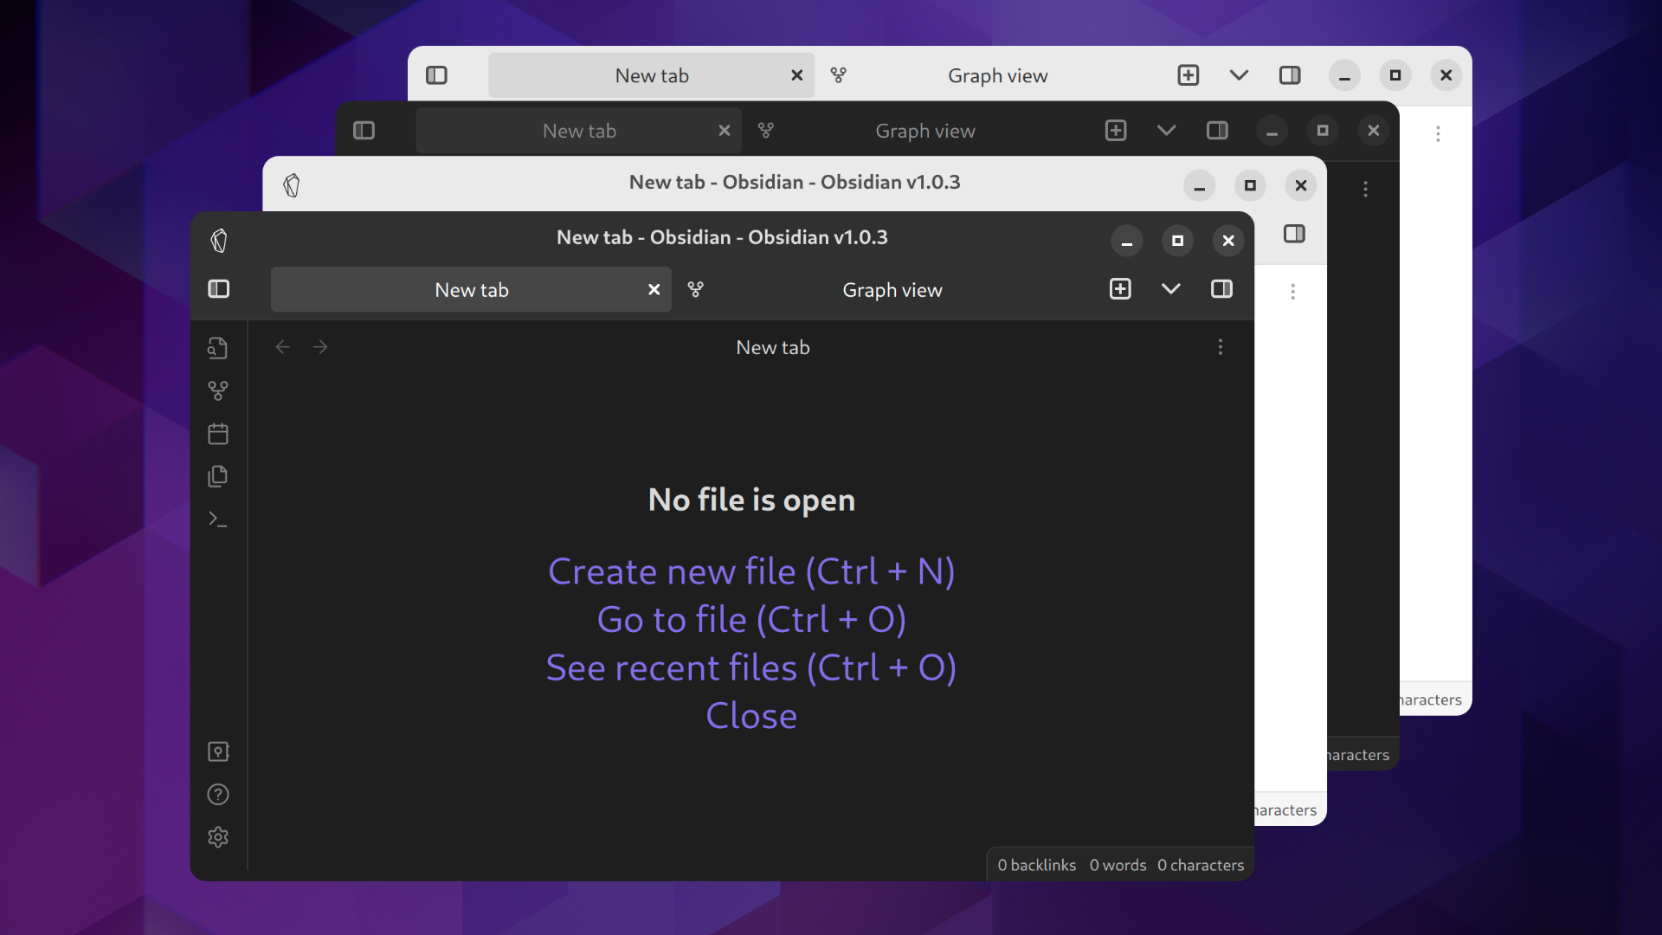Open another vault from the ribbon
This screenshot has width=1662, height=935.
(217, 751)
